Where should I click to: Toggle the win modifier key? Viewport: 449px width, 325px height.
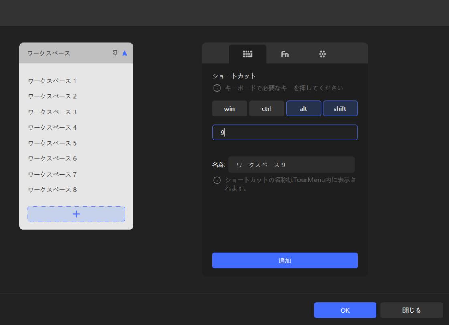230,108
